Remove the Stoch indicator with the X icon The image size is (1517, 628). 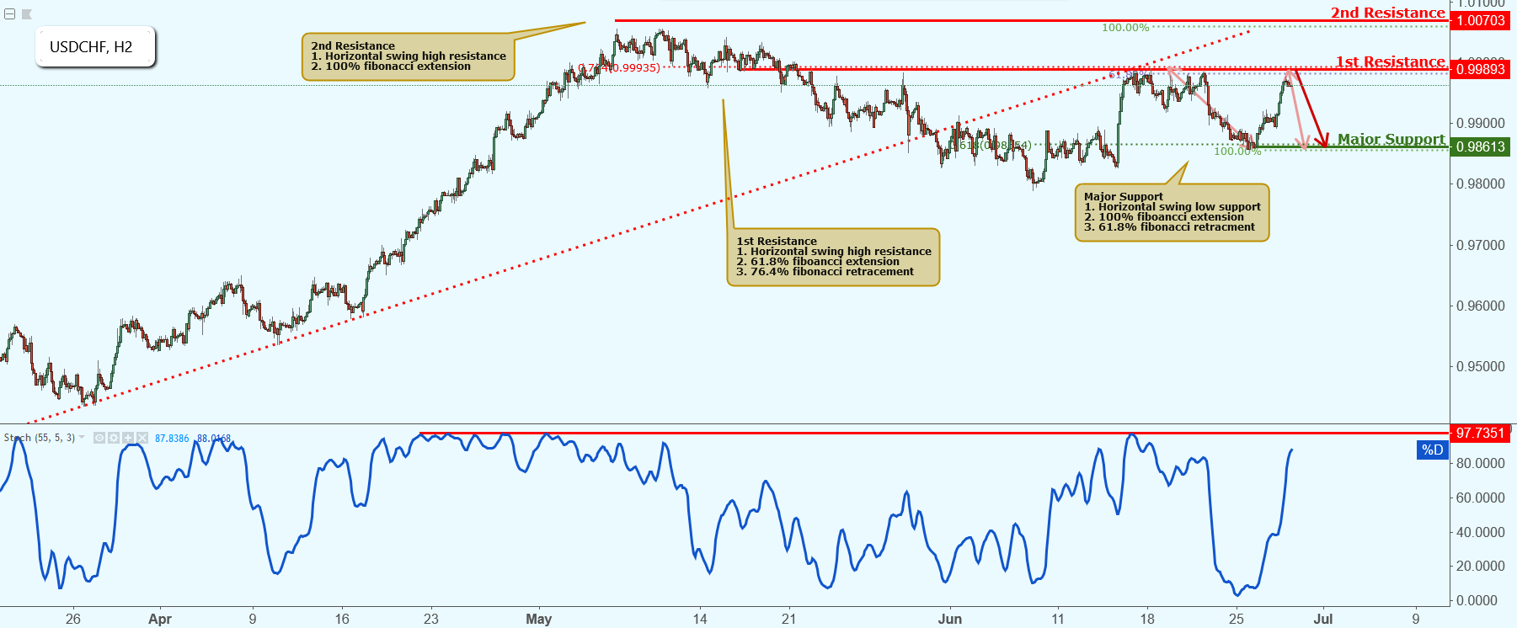pos(142,438)
